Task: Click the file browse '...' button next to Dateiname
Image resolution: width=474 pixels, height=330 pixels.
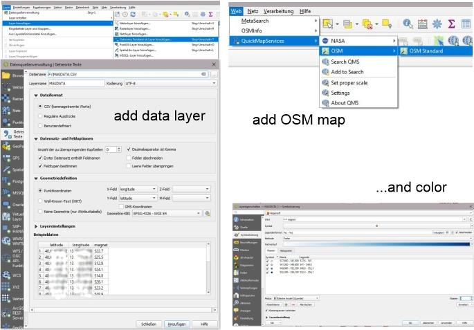Action: (x=214, y=74)
